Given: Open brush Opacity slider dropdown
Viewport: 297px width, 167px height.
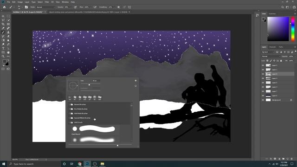Looking at the screenshot, I should tap(71, 7).
